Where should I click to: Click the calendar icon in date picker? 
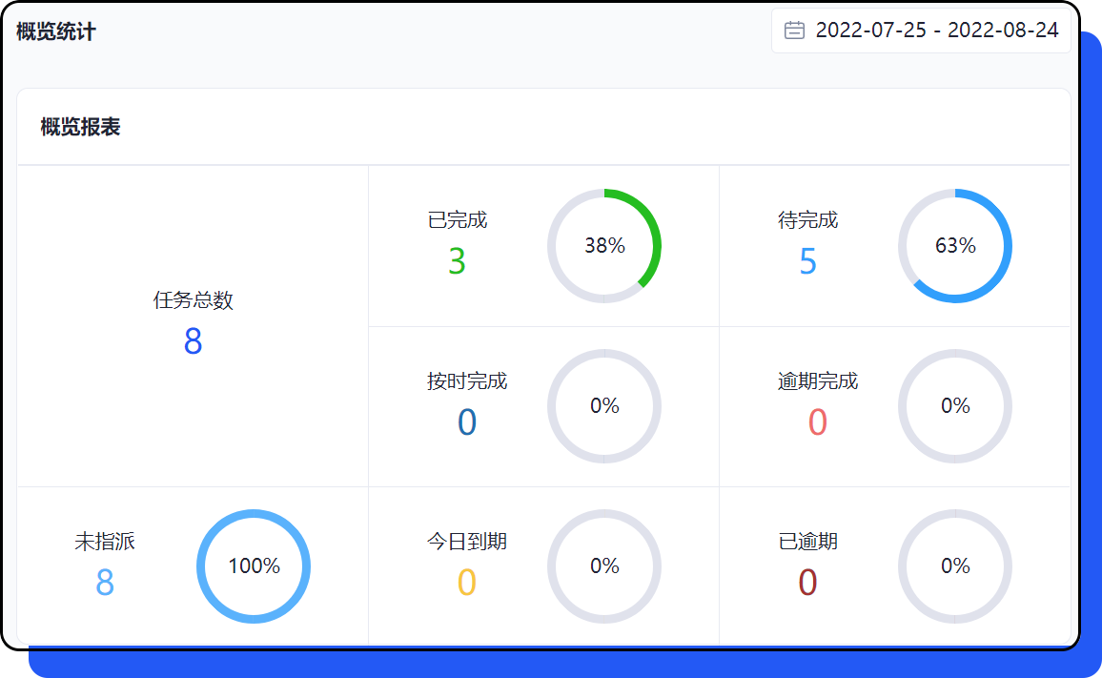tap(794, 31)
